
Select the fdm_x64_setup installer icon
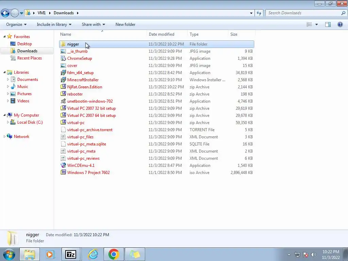[63, 73]
